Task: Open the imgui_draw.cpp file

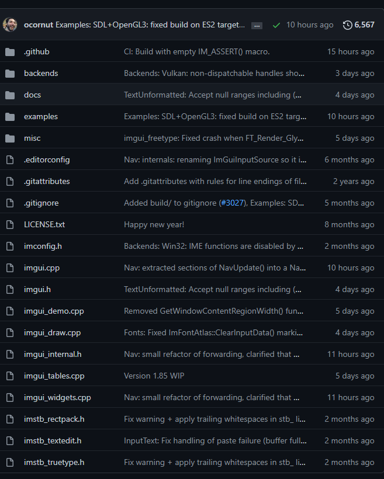Action: point(52,333)
